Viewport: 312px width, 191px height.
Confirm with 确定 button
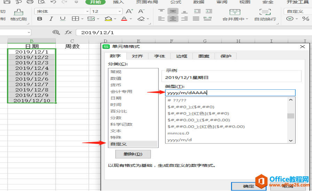click(x=249, y=186)
